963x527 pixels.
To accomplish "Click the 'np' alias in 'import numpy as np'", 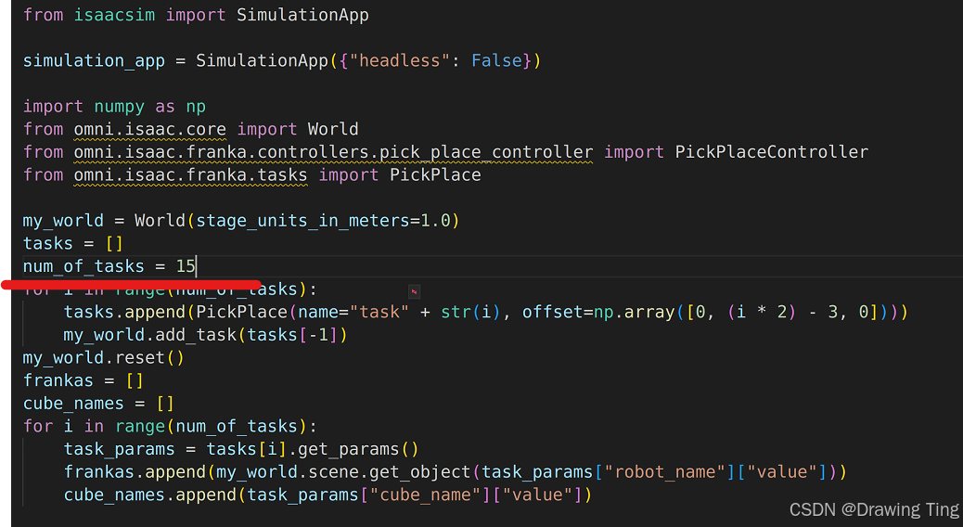I will (x=196, y=107).
